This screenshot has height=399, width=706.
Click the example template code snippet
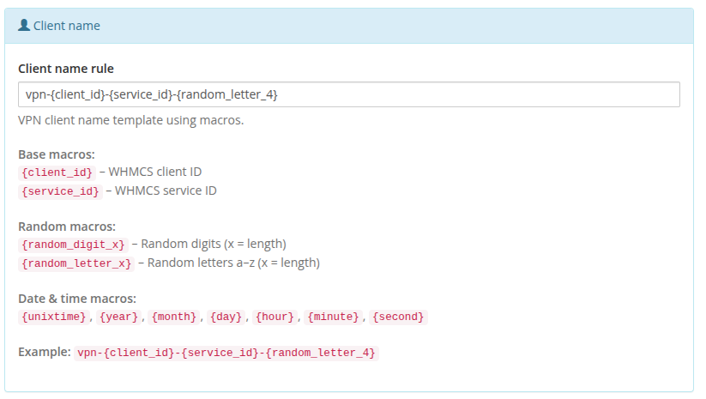pyautogui.click(x=226, y=353)
